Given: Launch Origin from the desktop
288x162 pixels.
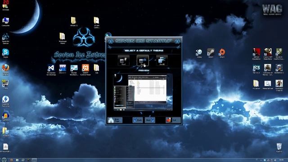Looking at the screenshot, I should tap(222, 53).
